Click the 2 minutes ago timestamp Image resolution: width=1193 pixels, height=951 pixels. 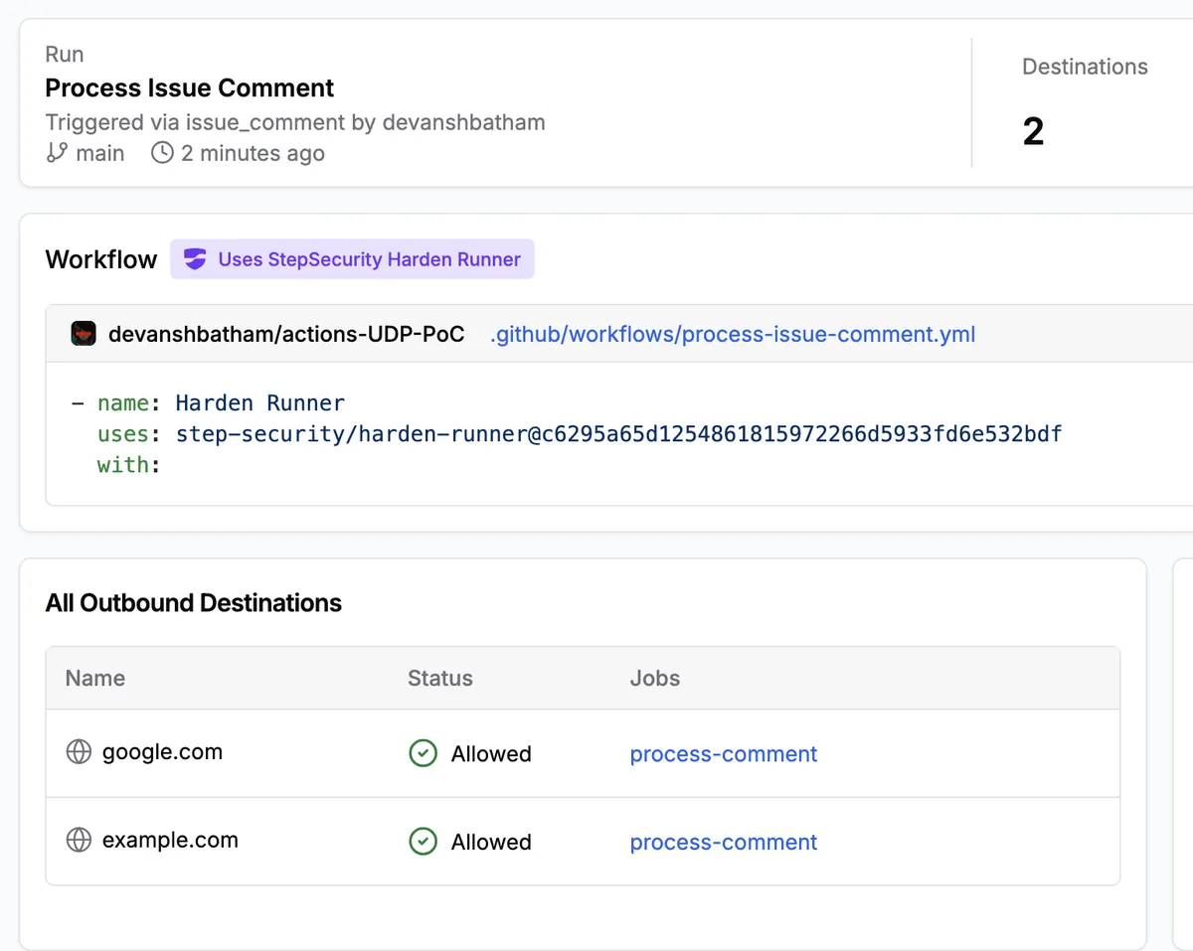[253, 153]
